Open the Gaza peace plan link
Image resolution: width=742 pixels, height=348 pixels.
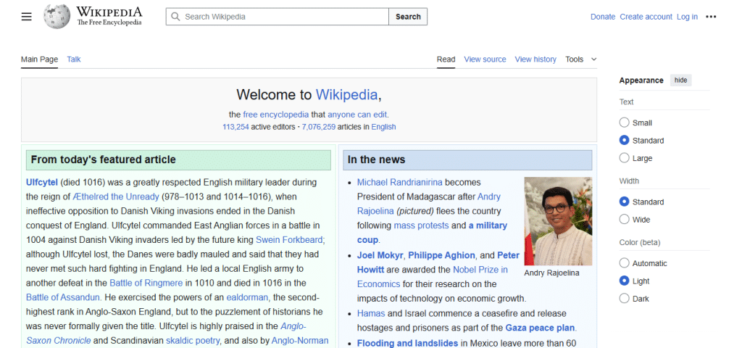540,328
